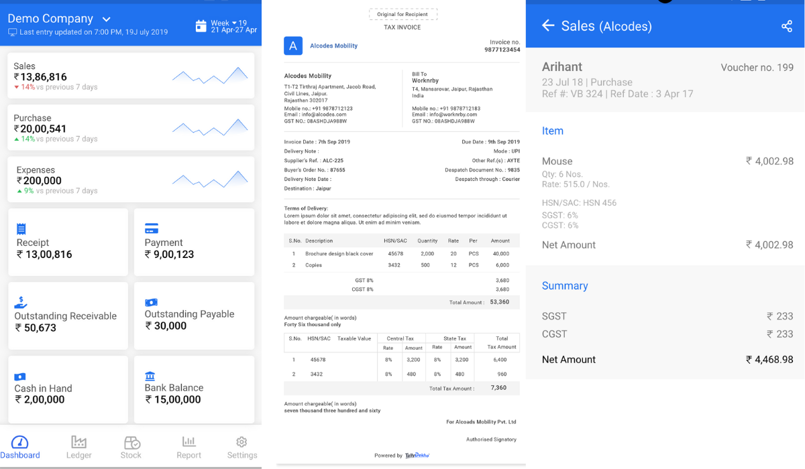This screenshot has height=469, width=805.
Task: Expand the Demo Company dropdown arrow
Action: [106, 19]
